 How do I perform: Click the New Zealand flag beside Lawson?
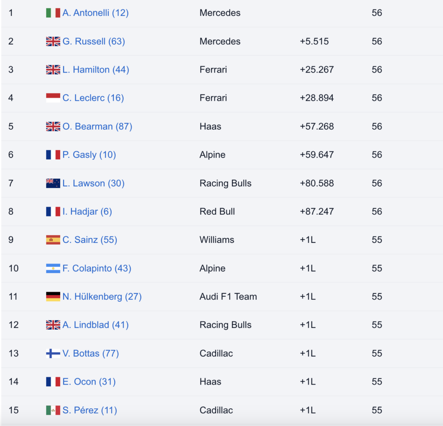(53, 183)
